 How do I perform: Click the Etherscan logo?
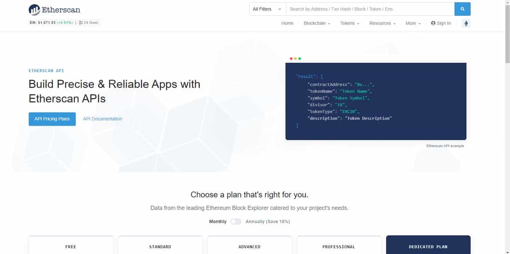[54, 10]
